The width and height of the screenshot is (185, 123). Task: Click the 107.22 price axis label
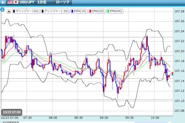179,41
